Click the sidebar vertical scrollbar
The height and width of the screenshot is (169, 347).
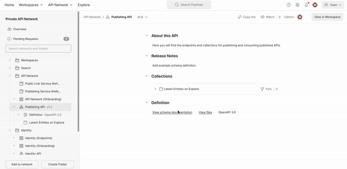point(78,71)
